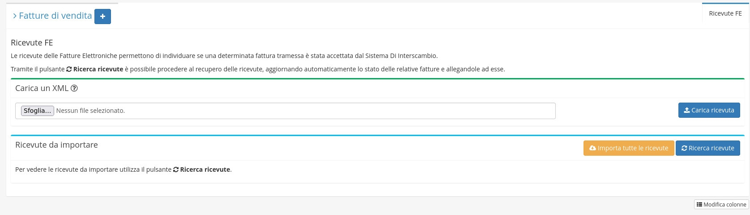
Task: Expand chevron before Fatture di vendita
Action: 15,16
